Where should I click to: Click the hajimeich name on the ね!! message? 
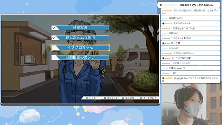tap(166, 73)
